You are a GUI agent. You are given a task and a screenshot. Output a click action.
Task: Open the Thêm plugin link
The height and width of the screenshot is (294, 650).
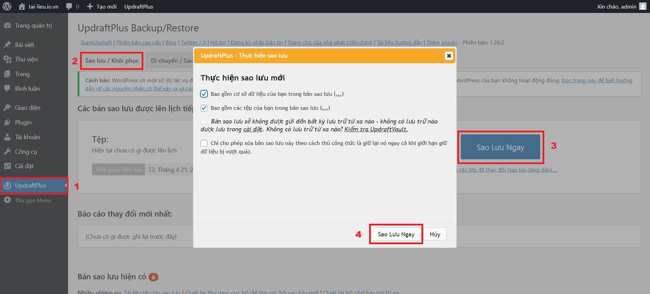(442, 43)
